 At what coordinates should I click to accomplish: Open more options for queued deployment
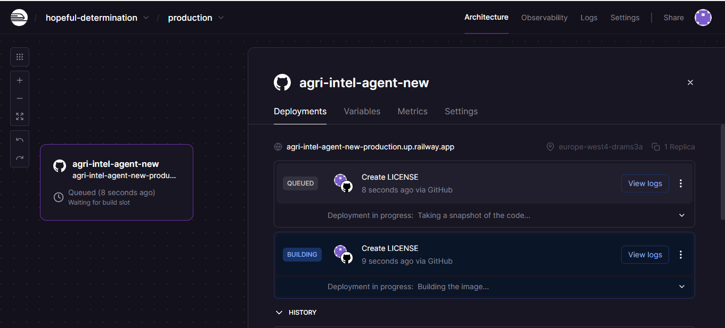click(681, 183)
